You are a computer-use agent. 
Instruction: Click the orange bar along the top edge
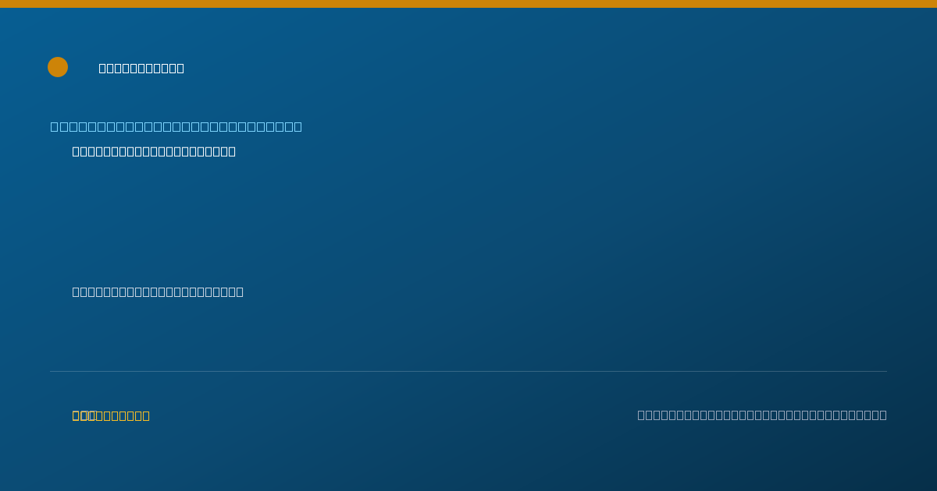[468, 4]
